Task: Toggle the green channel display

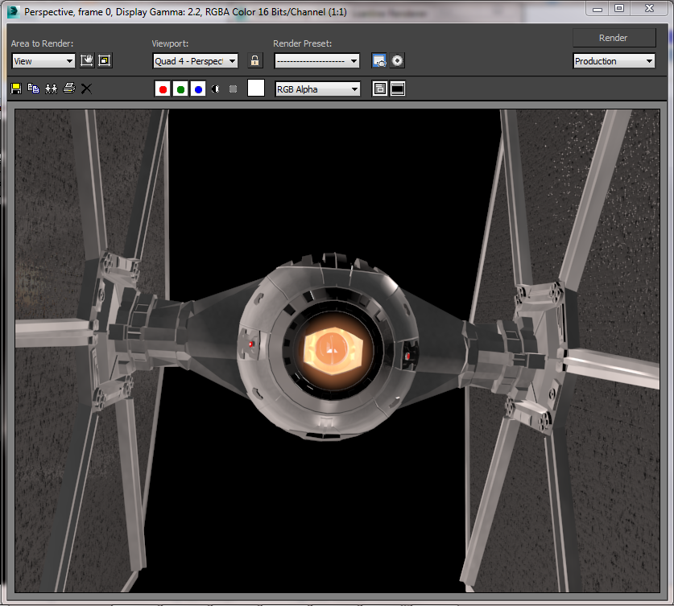Action: [180, 89]
